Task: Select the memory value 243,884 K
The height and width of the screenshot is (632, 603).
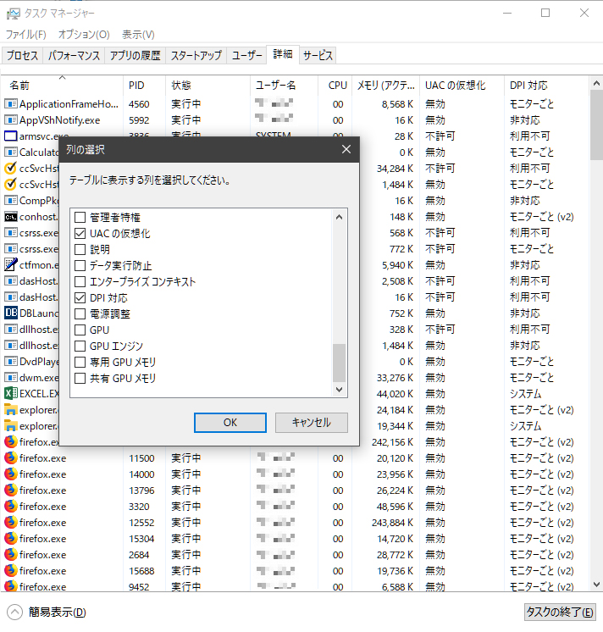Action: (392, 523)
